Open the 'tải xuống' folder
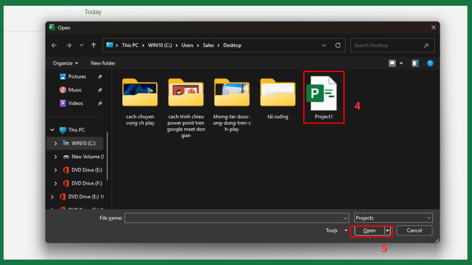The width and height of the screenshot is (472, 265). (x=278, y=93)
